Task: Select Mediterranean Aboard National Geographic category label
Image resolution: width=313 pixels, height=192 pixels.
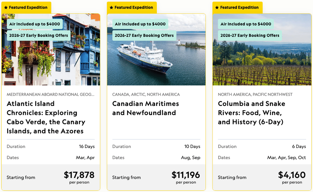Action: click(x=50, y=94)
